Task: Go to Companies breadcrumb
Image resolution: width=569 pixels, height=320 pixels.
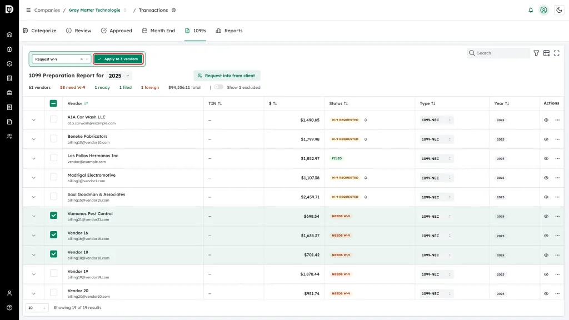Action: (x=47, y=10)
